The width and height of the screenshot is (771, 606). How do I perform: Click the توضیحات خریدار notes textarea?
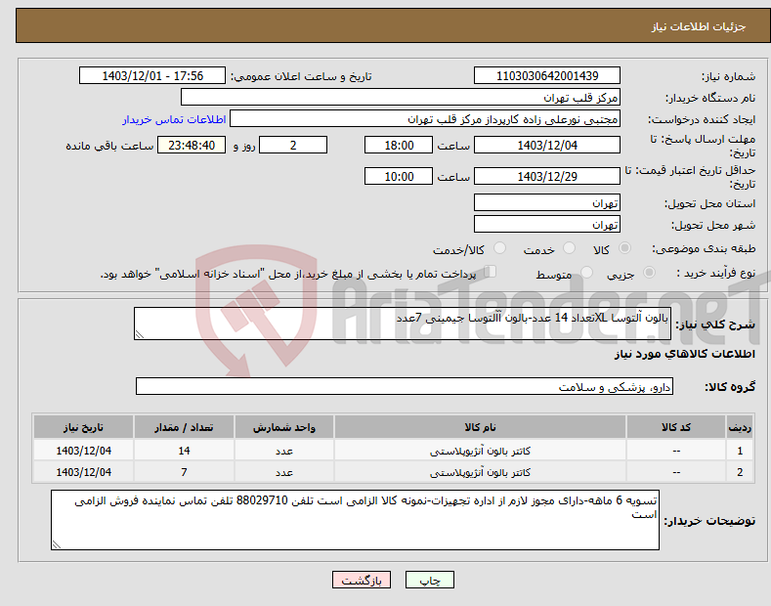[x=355, y=520]
